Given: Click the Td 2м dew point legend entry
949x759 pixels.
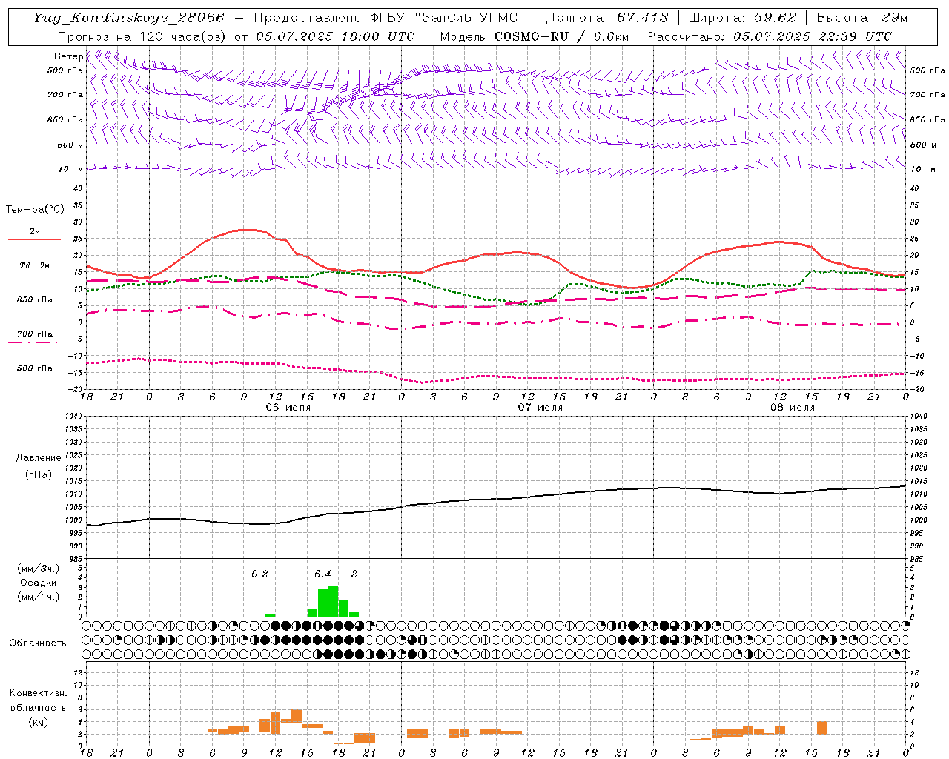Looking at the screenshot, I should click(x=34, y=265).
